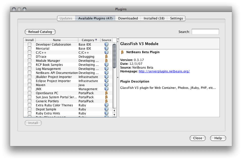This screenshot has width=242, height=160.
Task: Select JBuilder Project Importer plugin name
Action: [x=54, y=77]
